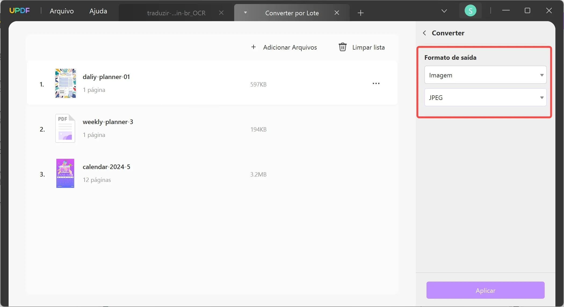Click Adicionar Arquivos to add files
Viewport: 564px width, 307px height.
(290, 47)
